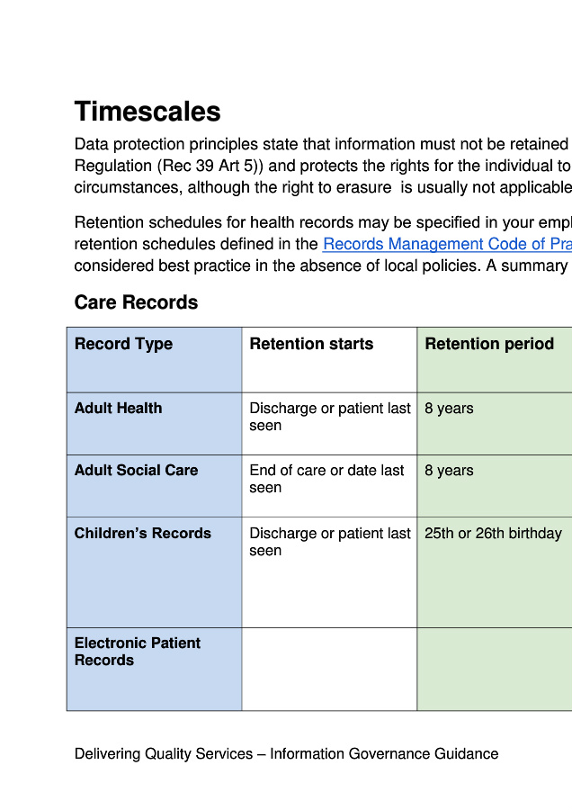Click the Timescales heading
The image size is (572, 810).
(147, 112)
